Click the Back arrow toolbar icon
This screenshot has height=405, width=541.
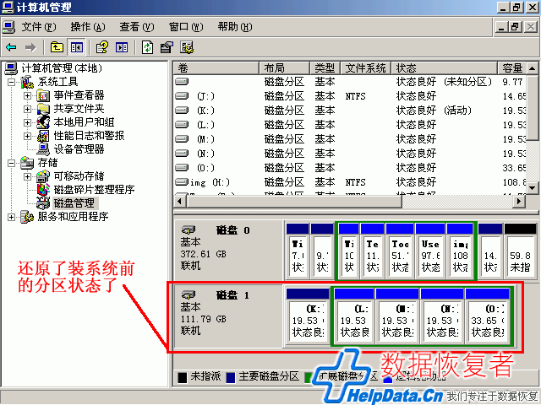pos(11,47)
